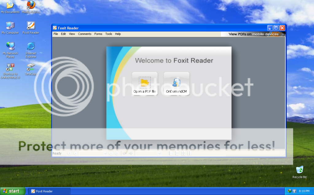
Task: Maximize the Foxit Reader window
Action: point(276,28)
